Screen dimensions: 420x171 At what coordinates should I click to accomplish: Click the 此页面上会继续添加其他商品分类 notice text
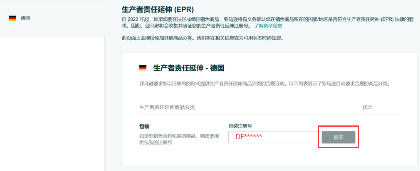coord(203,38)
